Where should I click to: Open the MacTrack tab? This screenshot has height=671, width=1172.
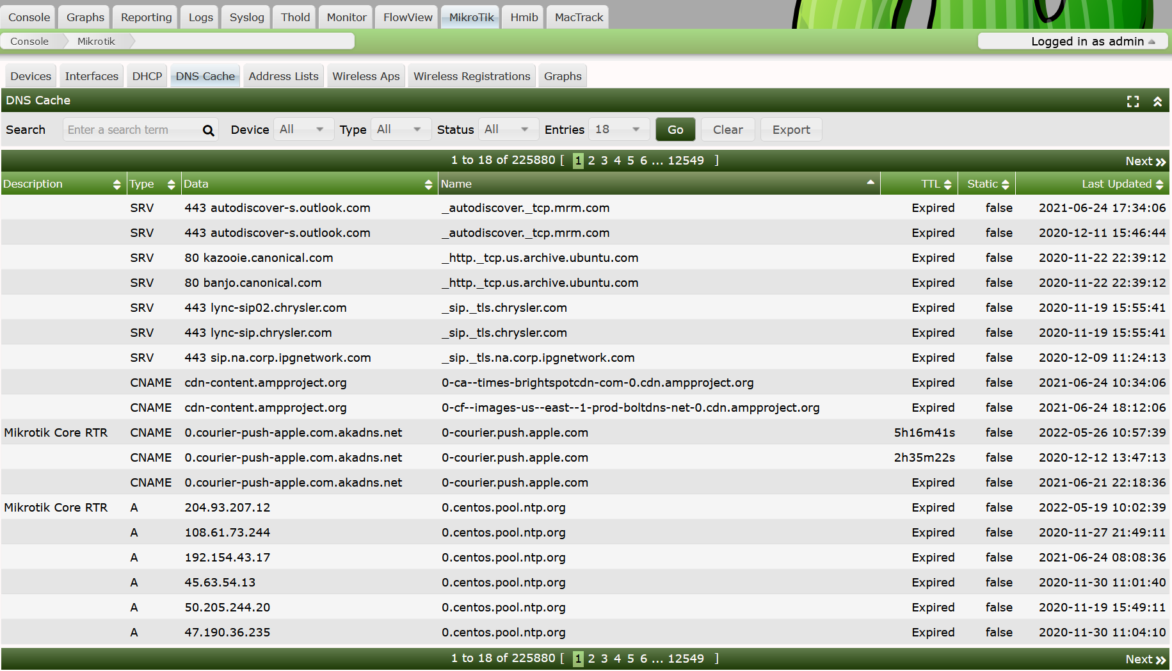coord(579,17)
